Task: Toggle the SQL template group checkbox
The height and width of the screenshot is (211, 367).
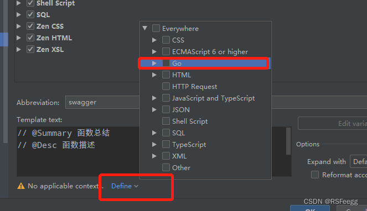Action: (x=30, y=14)
